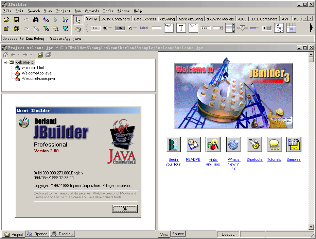Select the JTable grid component icon
316x239 pixels.
pyautogui.click(x=291, y=28)
